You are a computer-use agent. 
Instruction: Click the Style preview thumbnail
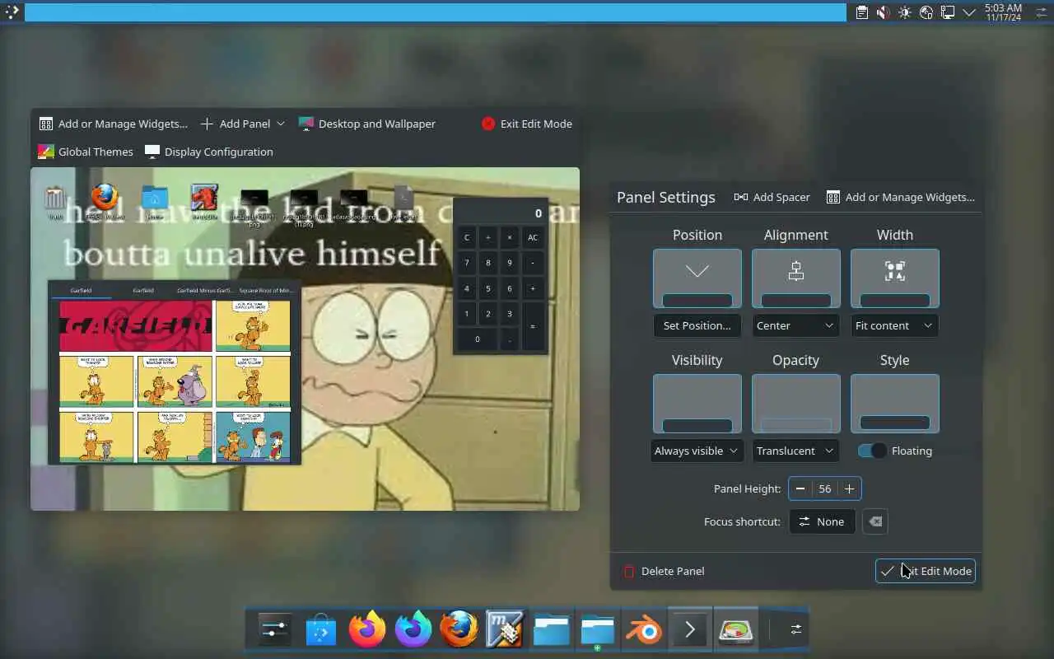point(894,404)
